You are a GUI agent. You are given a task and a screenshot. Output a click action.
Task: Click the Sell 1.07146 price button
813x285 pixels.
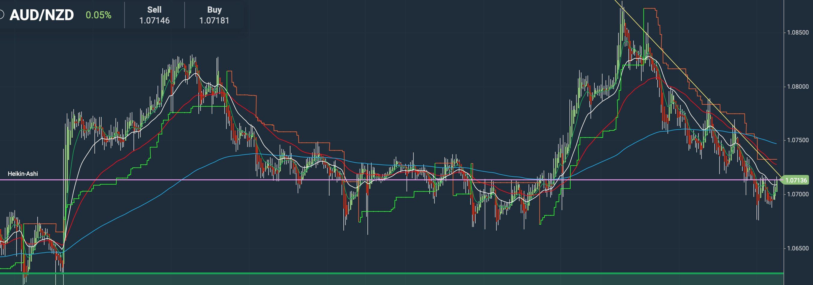click(154, 15)
